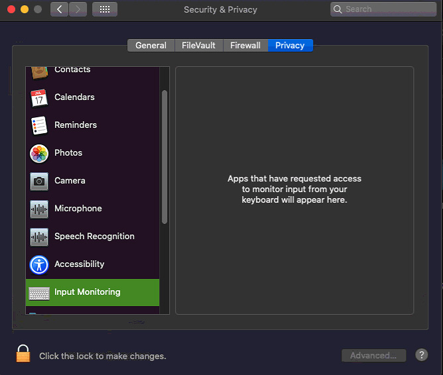Click the colorful Photos flower icon

pos(39,153)
